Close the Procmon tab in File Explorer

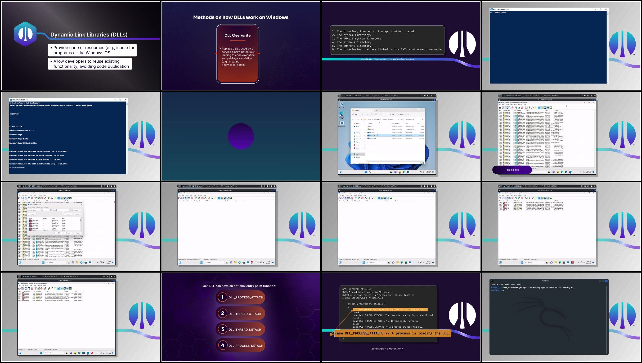click(372, 110)
